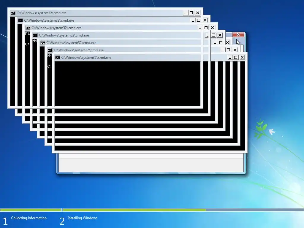Open system menu icon of third cmd window from back

(x=28, y=28)
